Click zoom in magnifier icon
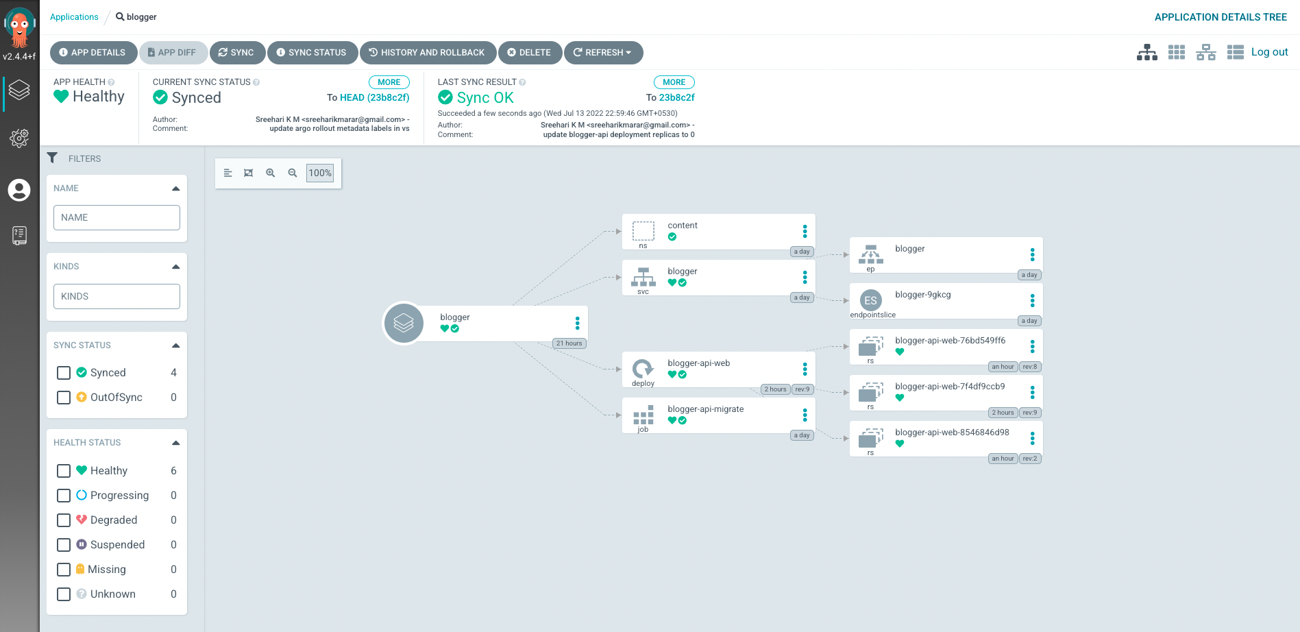The width and height of the screenshot is (1300, 632). click(271, 173)
